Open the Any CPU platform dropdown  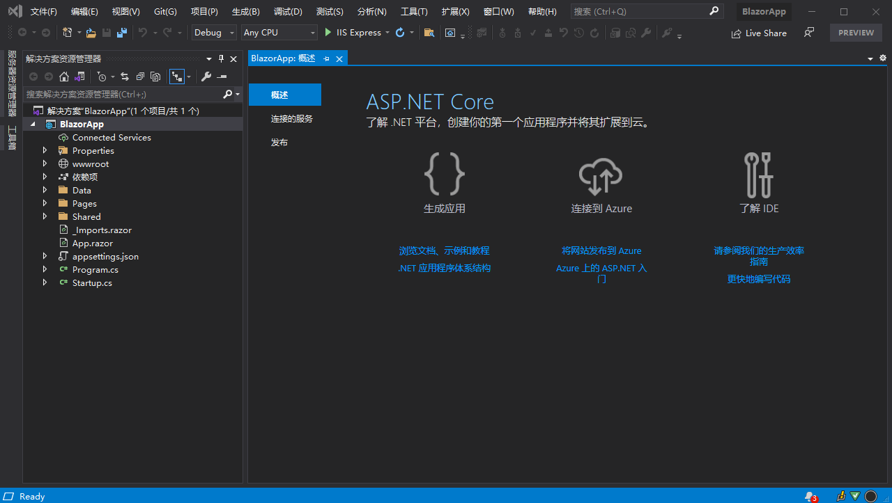(x=279, y=33)
